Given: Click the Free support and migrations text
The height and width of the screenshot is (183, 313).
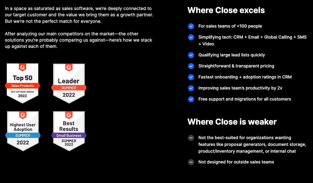Looking at the screenshot, I should pos(245,99).
